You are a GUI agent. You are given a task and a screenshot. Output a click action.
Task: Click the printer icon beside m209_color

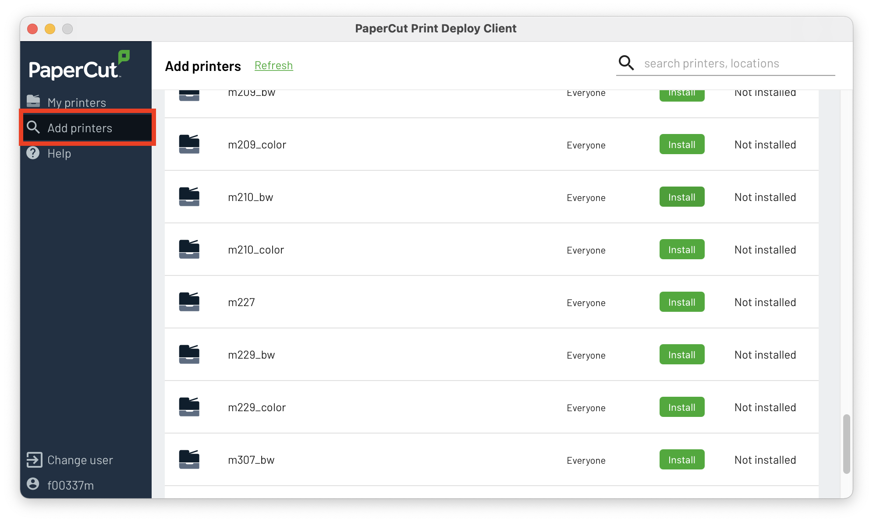click(189, 144)
